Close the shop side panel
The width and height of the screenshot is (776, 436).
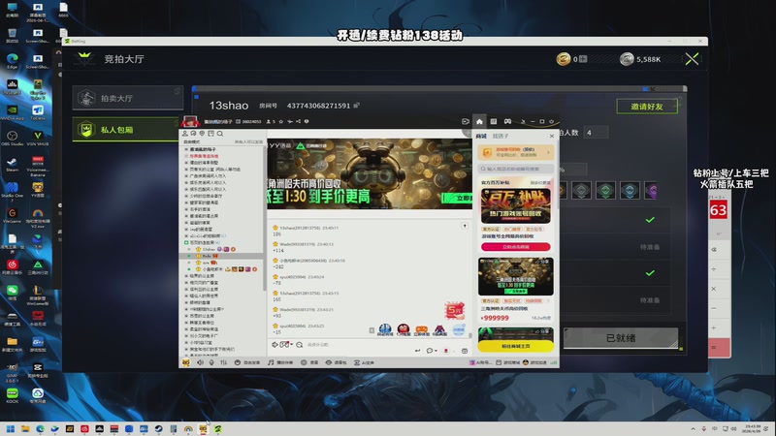(552, 136)
